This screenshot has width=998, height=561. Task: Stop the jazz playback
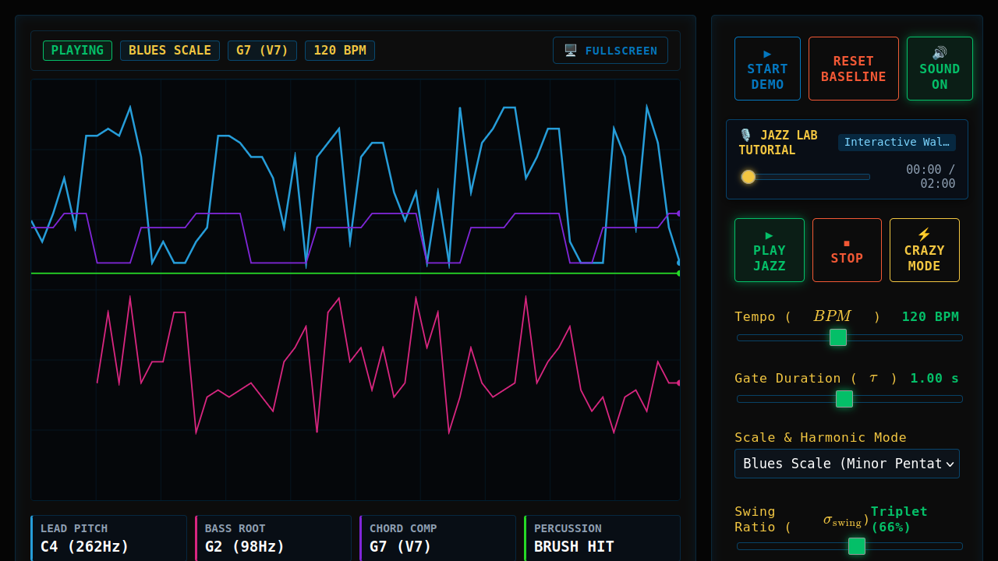tap(847, 250)
